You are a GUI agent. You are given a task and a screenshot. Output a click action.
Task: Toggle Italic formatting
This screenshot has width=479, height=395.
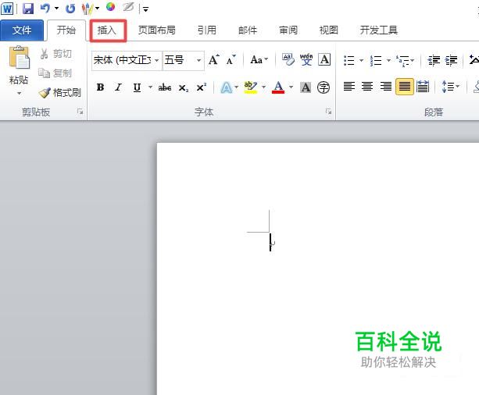click(x=119, y=87)
